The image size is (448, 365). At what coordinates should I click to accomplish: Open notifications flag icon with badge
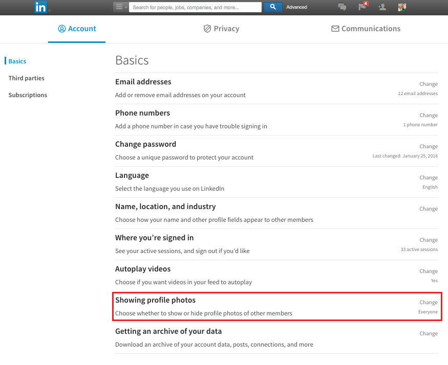363,6
